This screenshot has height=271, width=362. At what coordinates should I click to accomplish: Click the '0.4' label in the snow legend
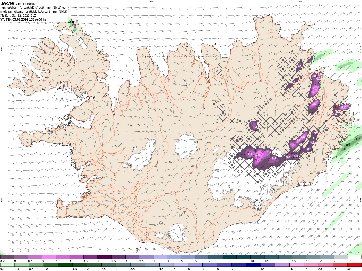(x=30, y=261)
